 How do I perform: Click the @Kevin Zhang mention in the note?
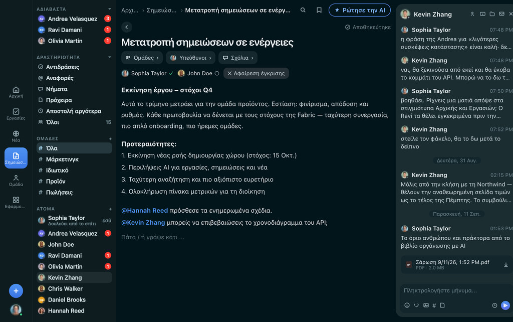click(x=143, y=222)
